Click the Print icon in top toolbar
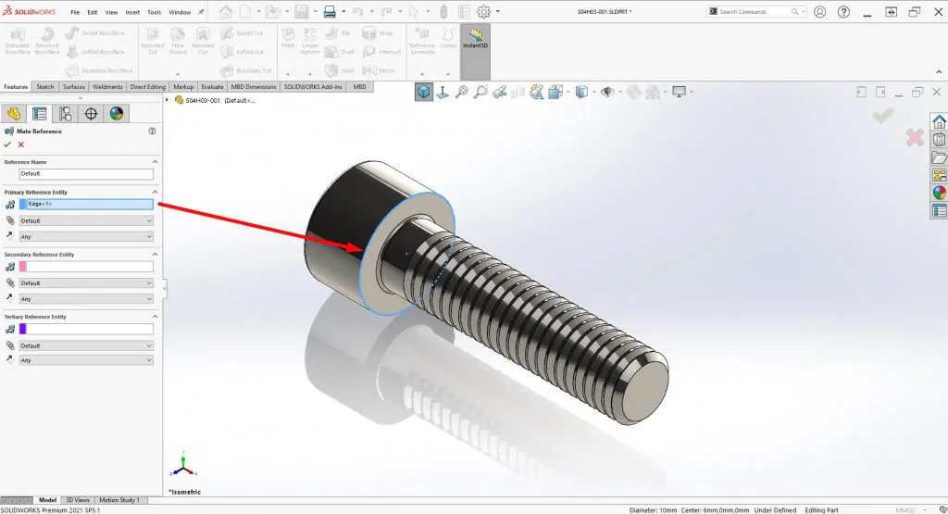948x514 pixels. click(x=330, y=11)
